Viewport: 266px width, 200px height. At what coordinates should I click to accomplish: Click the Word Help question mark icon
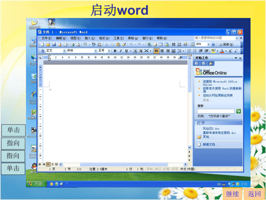click(x=213, y=45)
